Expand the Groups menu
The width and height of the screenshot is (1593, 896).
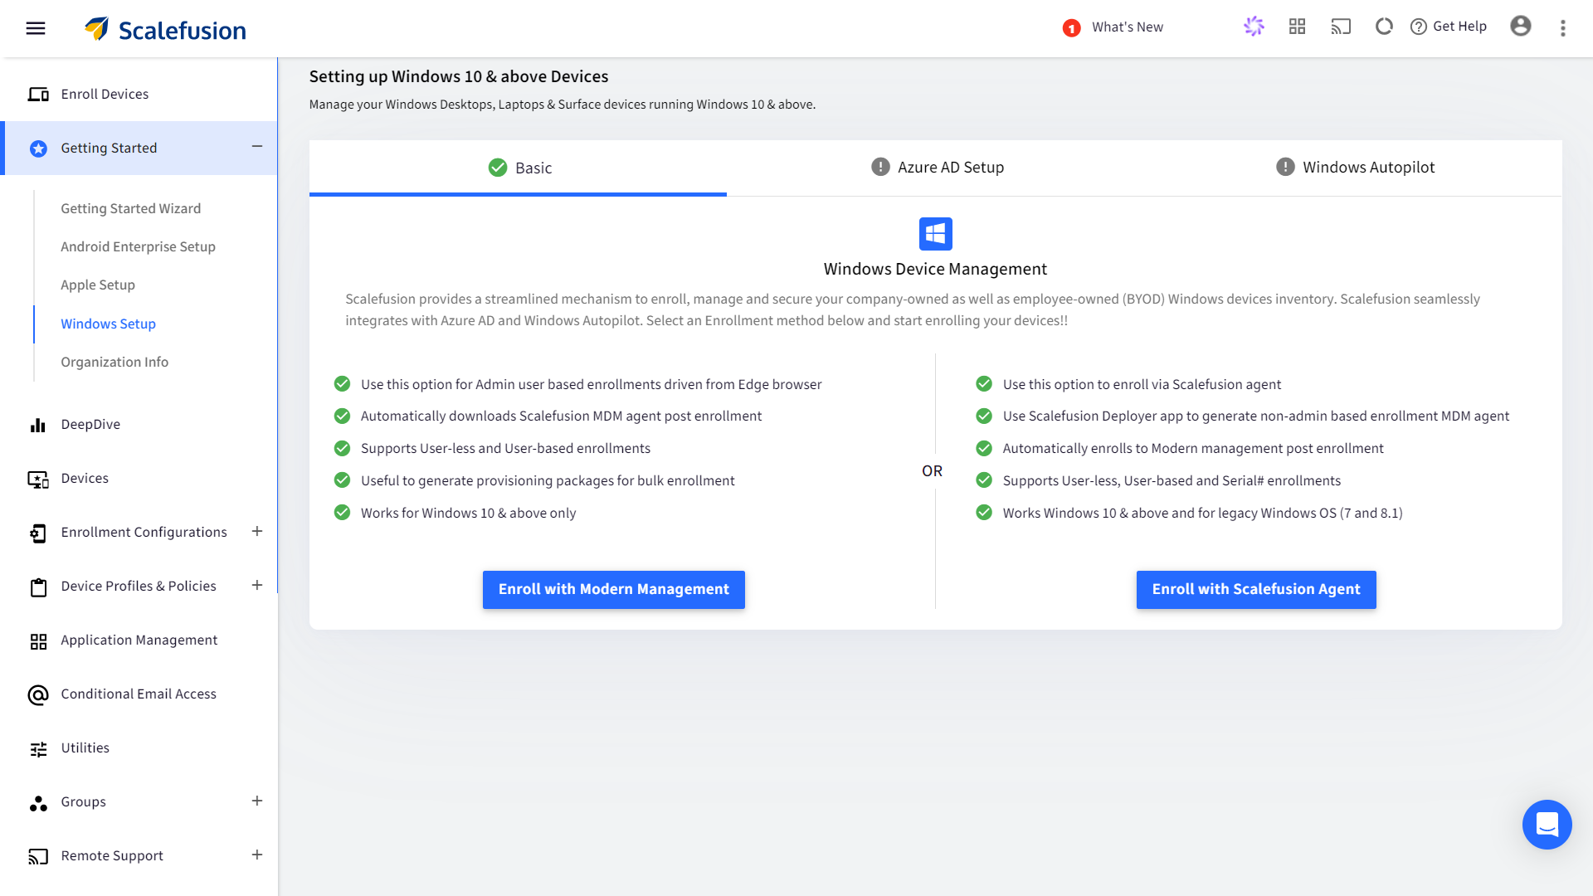(x=257, y=801)
